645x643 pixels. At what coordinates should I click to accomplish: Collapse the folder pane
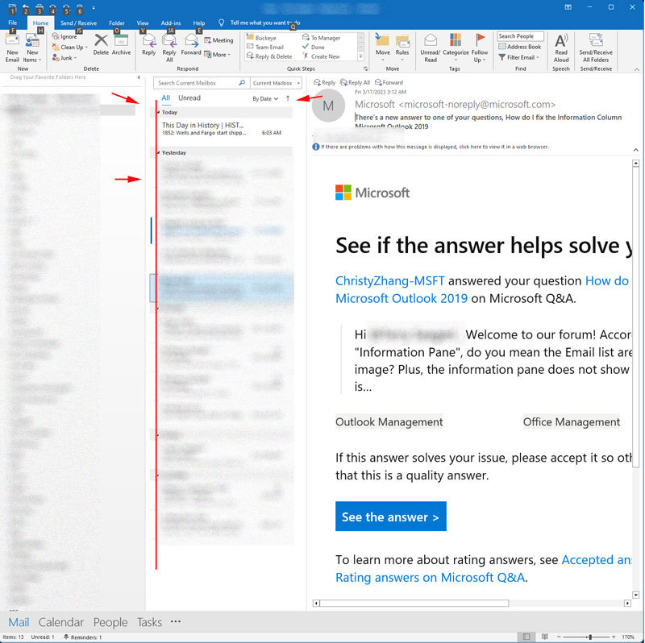139,77
